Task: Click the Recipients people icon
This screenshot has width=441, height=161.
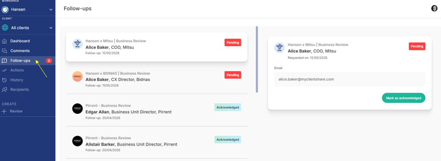Action: coord(4,90)
